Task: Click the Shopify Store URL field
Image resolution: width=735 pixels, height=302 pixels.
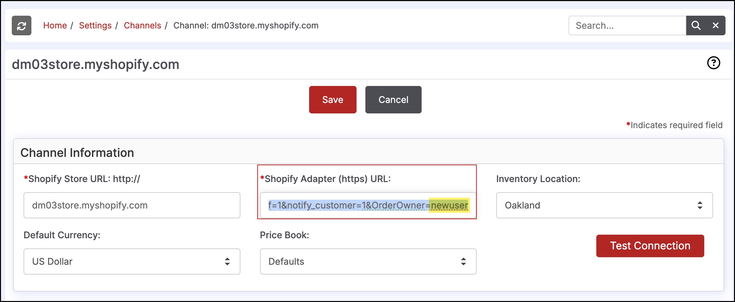Action: pyautogui.click(x=132, y=205)
